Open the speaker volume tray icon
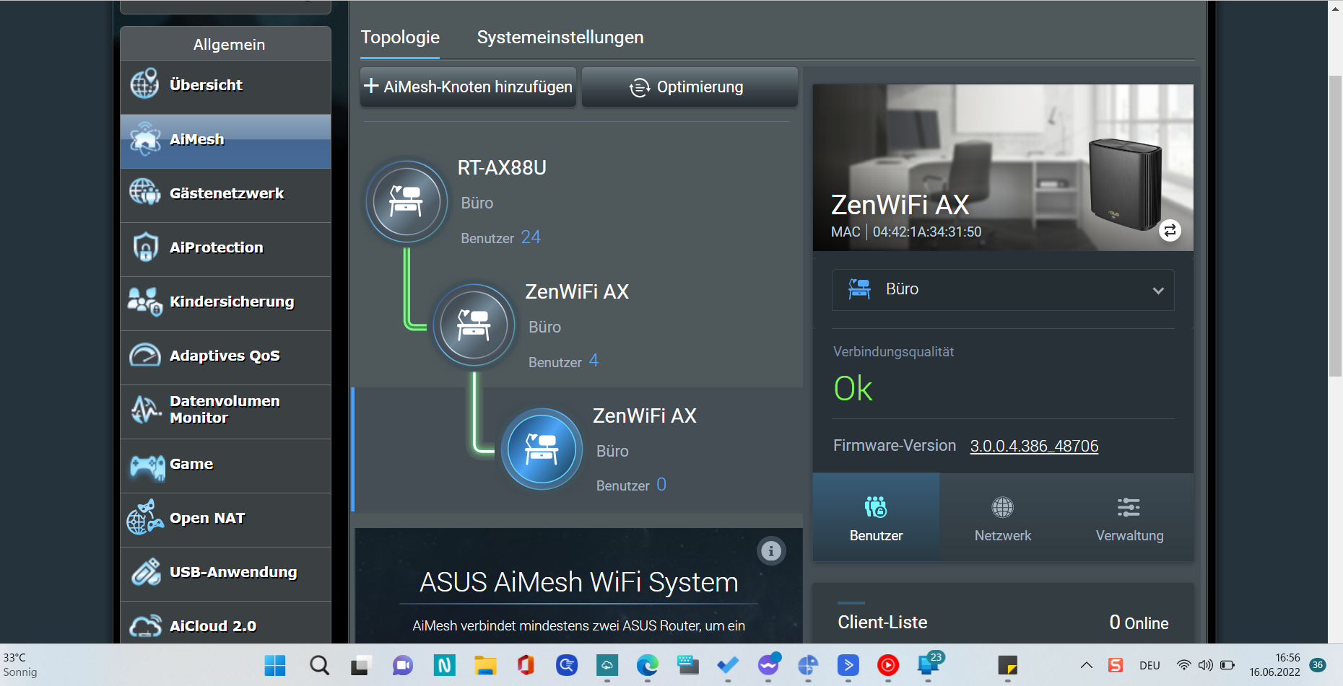The width and height of the screenshot is (1343, 686). tap(1205, 665)
